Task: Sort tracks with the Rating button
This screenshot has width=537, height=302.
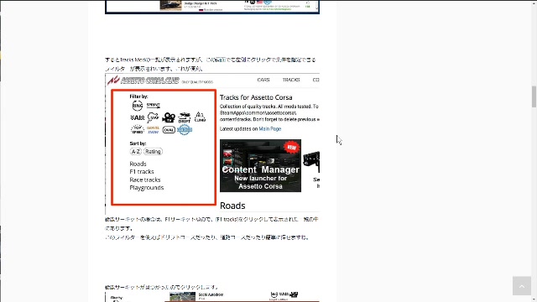Action: (153, 152)
